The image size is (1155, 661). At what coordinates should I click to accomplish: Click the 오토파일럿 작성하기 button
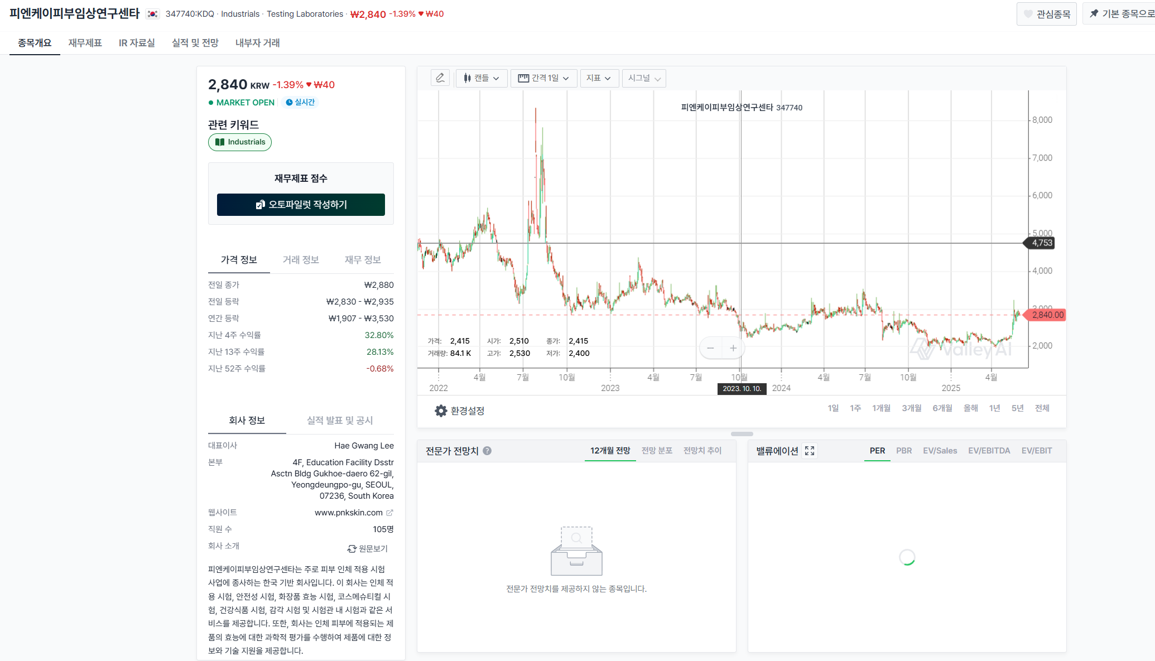[301, 205]
